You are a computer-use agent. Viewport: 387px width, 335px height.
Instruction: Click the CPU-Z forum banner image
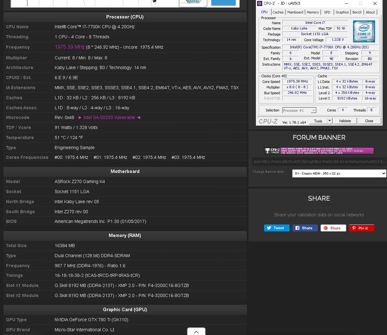click(319, 151)
